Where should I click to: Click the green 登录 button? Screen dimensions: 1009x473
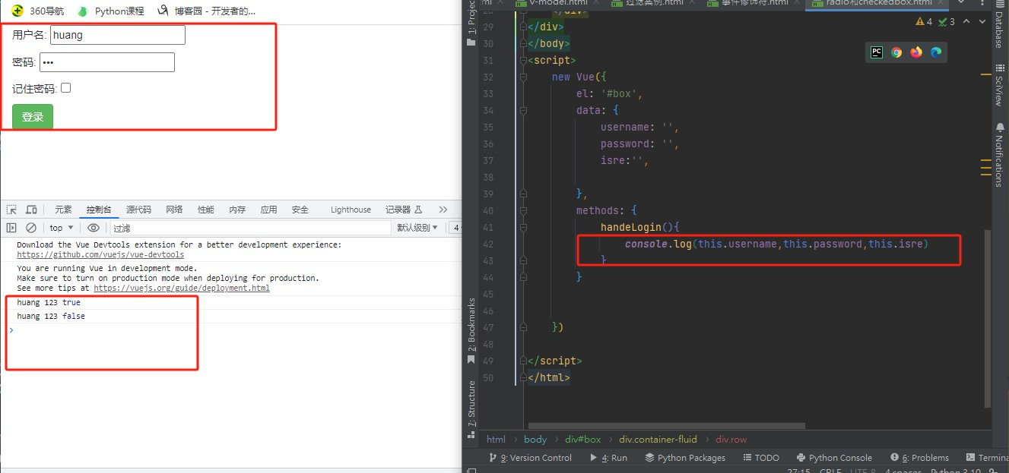[33, 117]
